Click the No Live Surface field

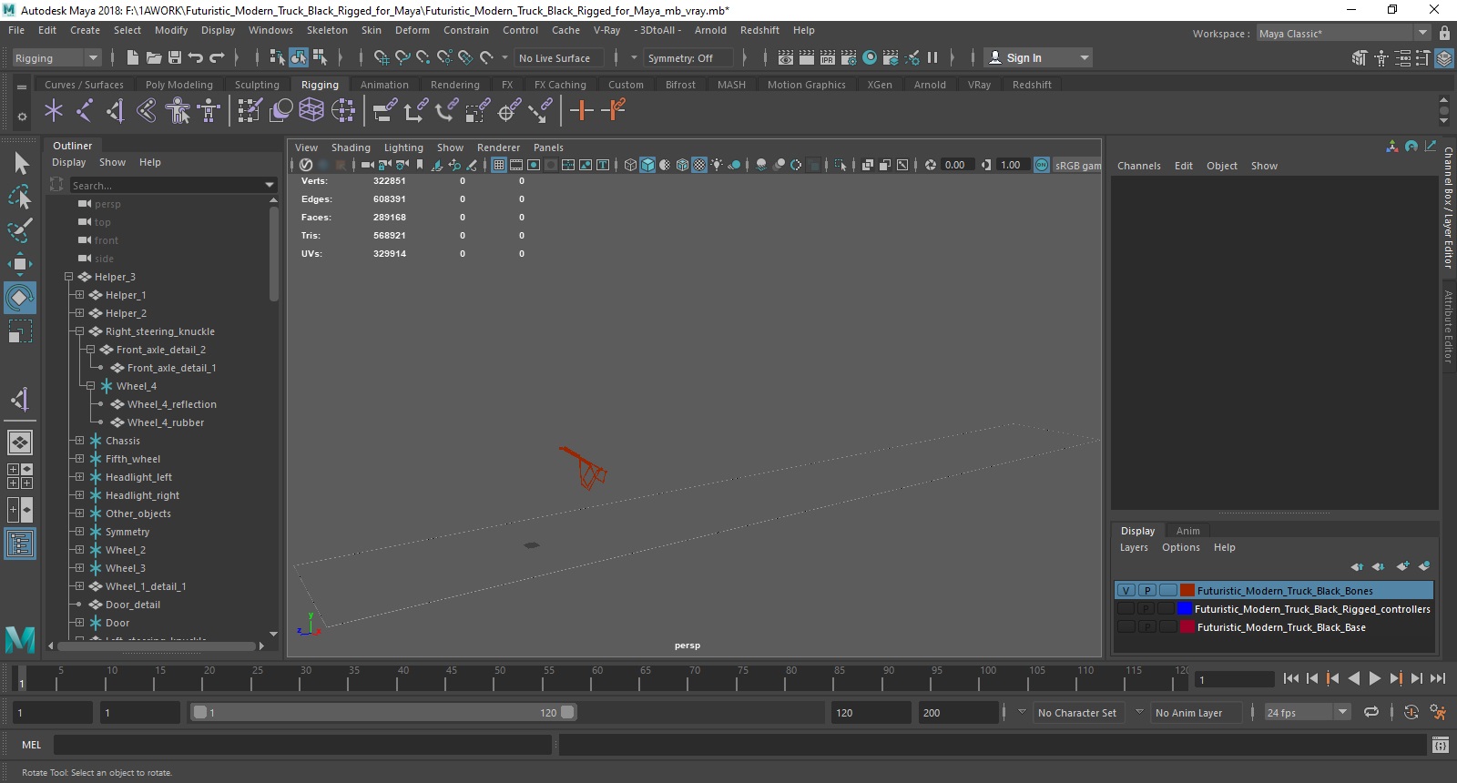point(557,58)
